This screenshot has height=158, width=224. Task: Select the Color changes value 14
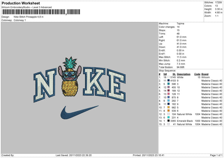pos(178,27)
